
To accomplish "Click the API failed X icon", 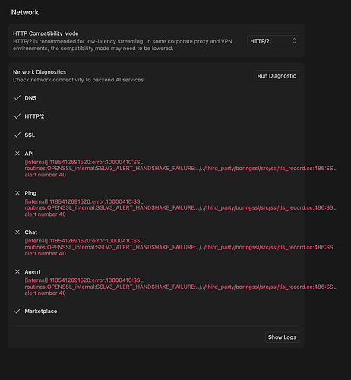I will [x=17, y=154].
